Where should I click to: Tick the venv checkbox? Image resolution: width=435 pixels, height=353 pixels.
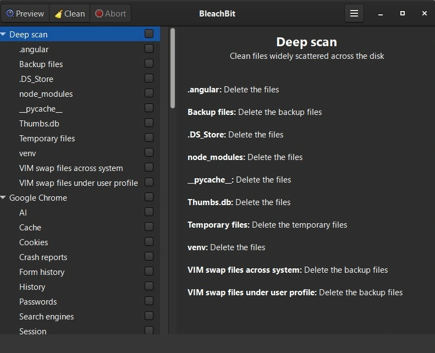pos(149,152)
